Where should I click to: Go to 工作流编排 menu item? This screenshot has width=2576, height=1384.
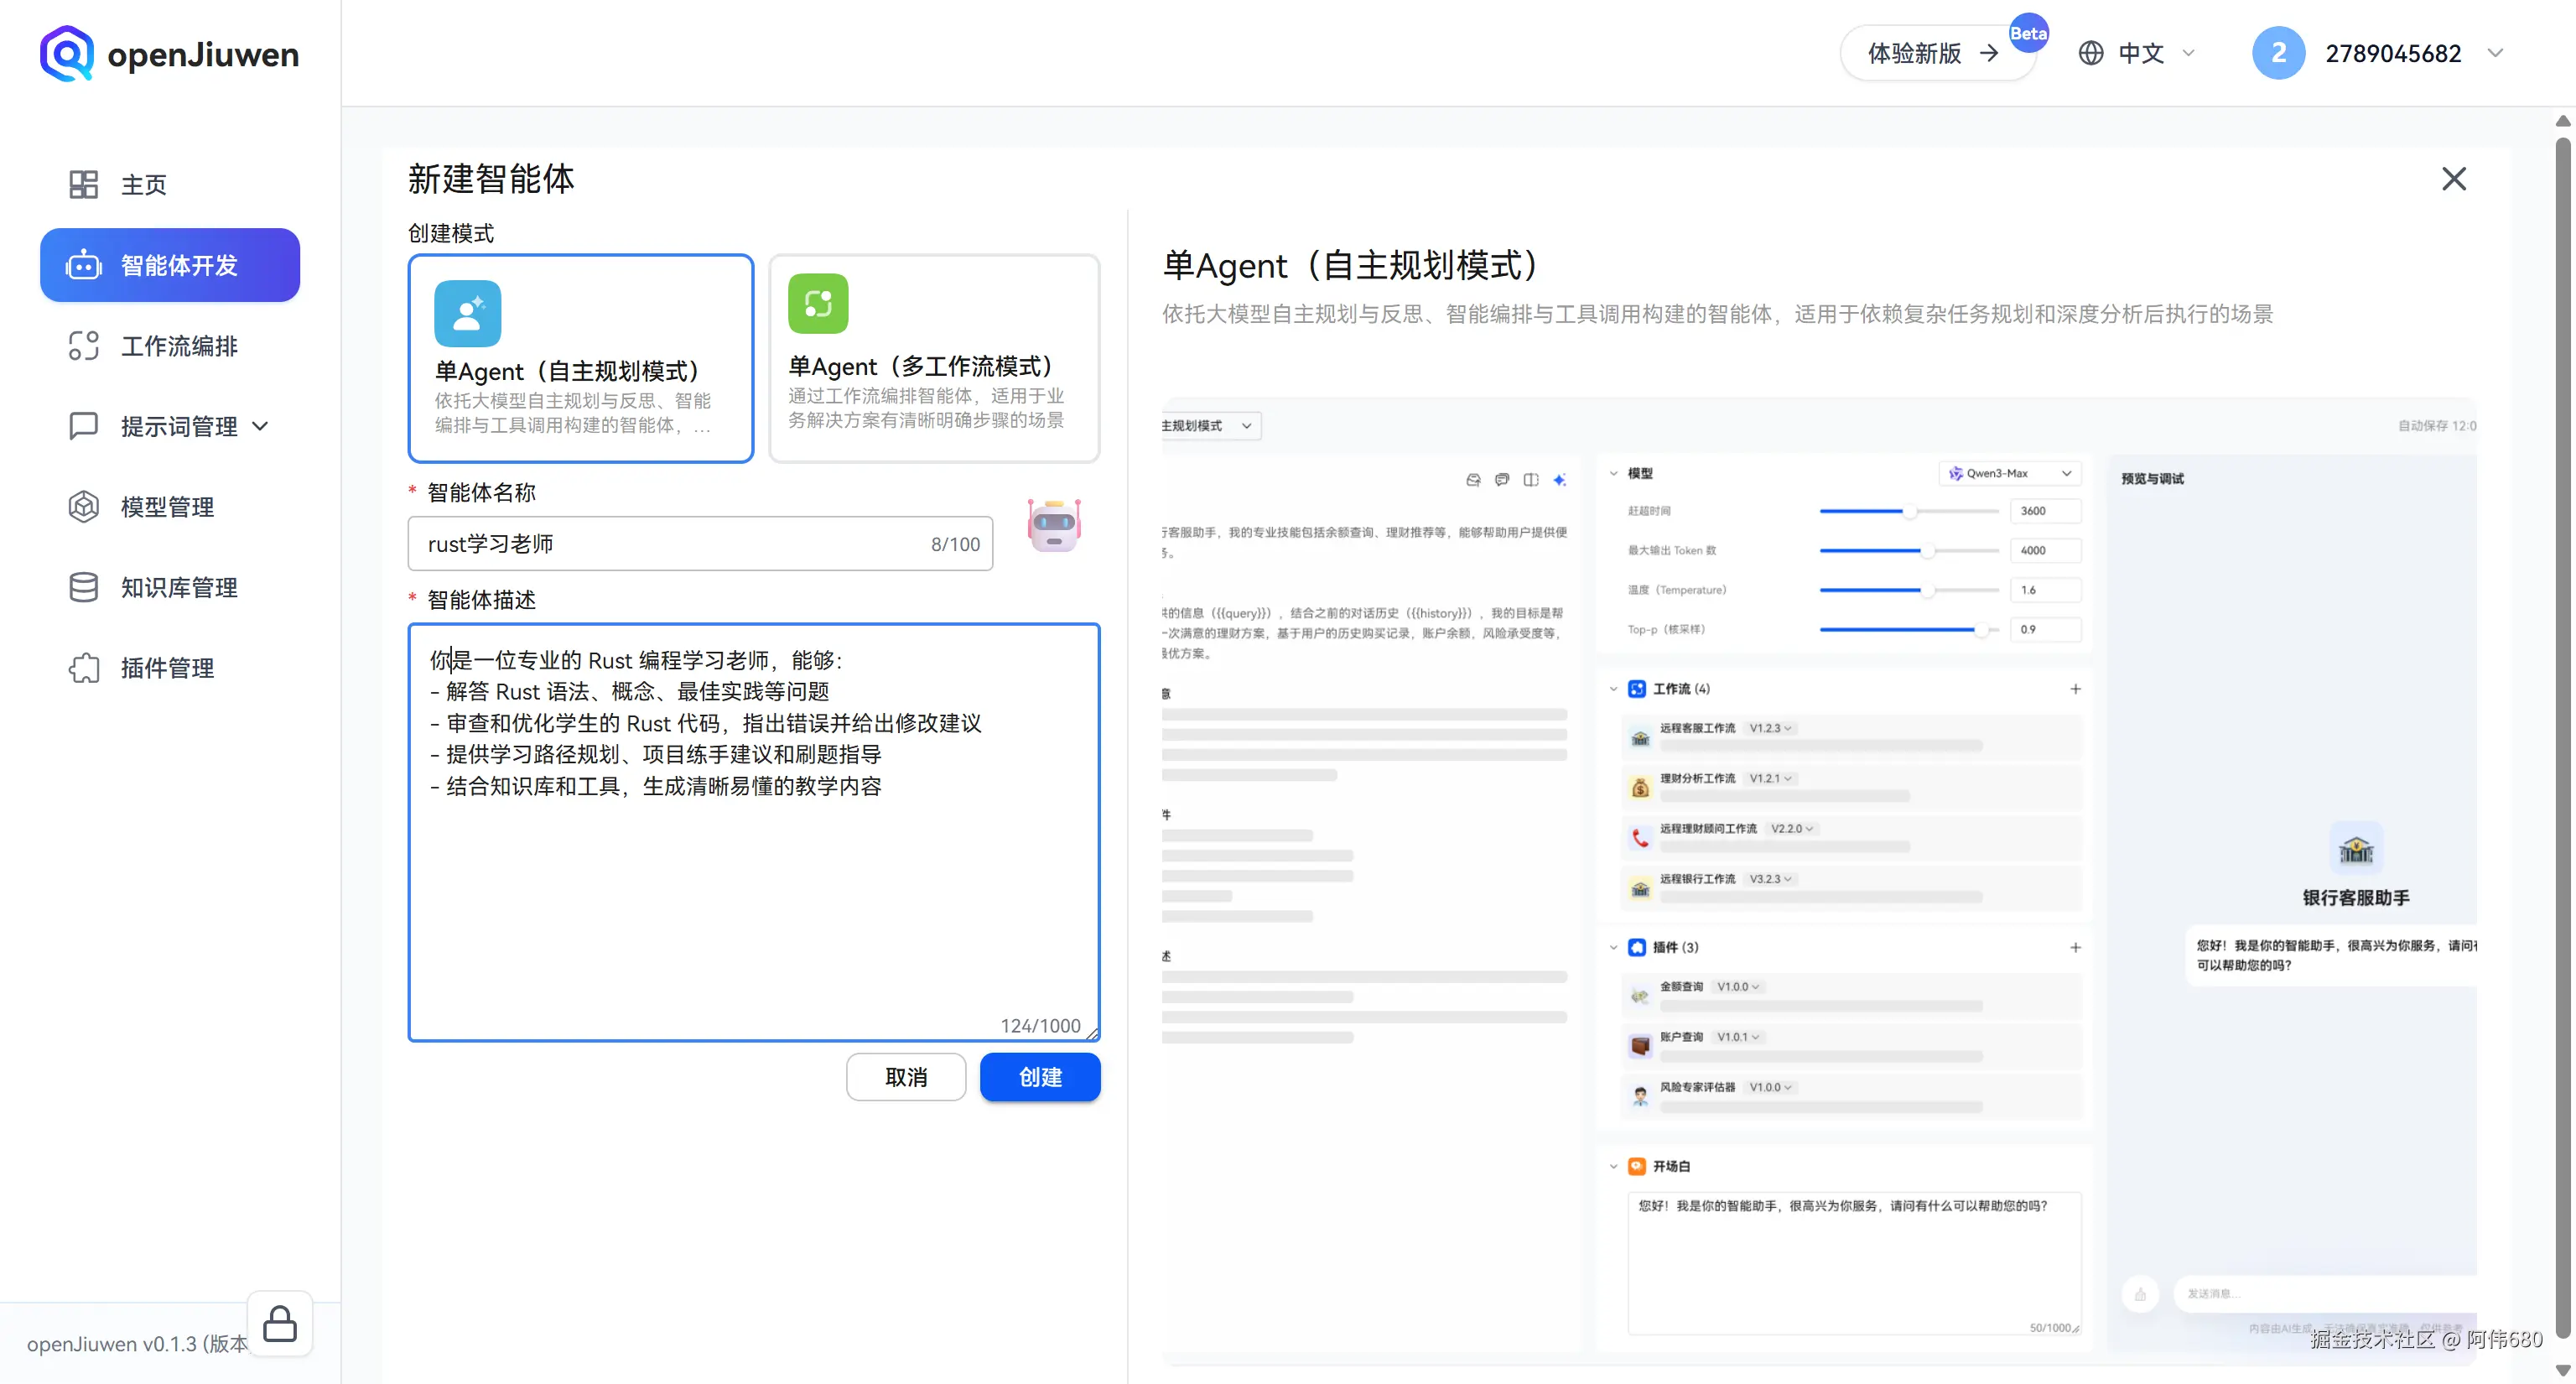click(x=179, y=346)
